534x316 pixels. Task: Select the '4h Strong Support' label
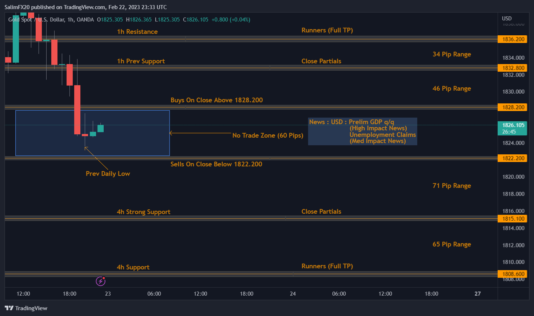(x=143, y=212)
